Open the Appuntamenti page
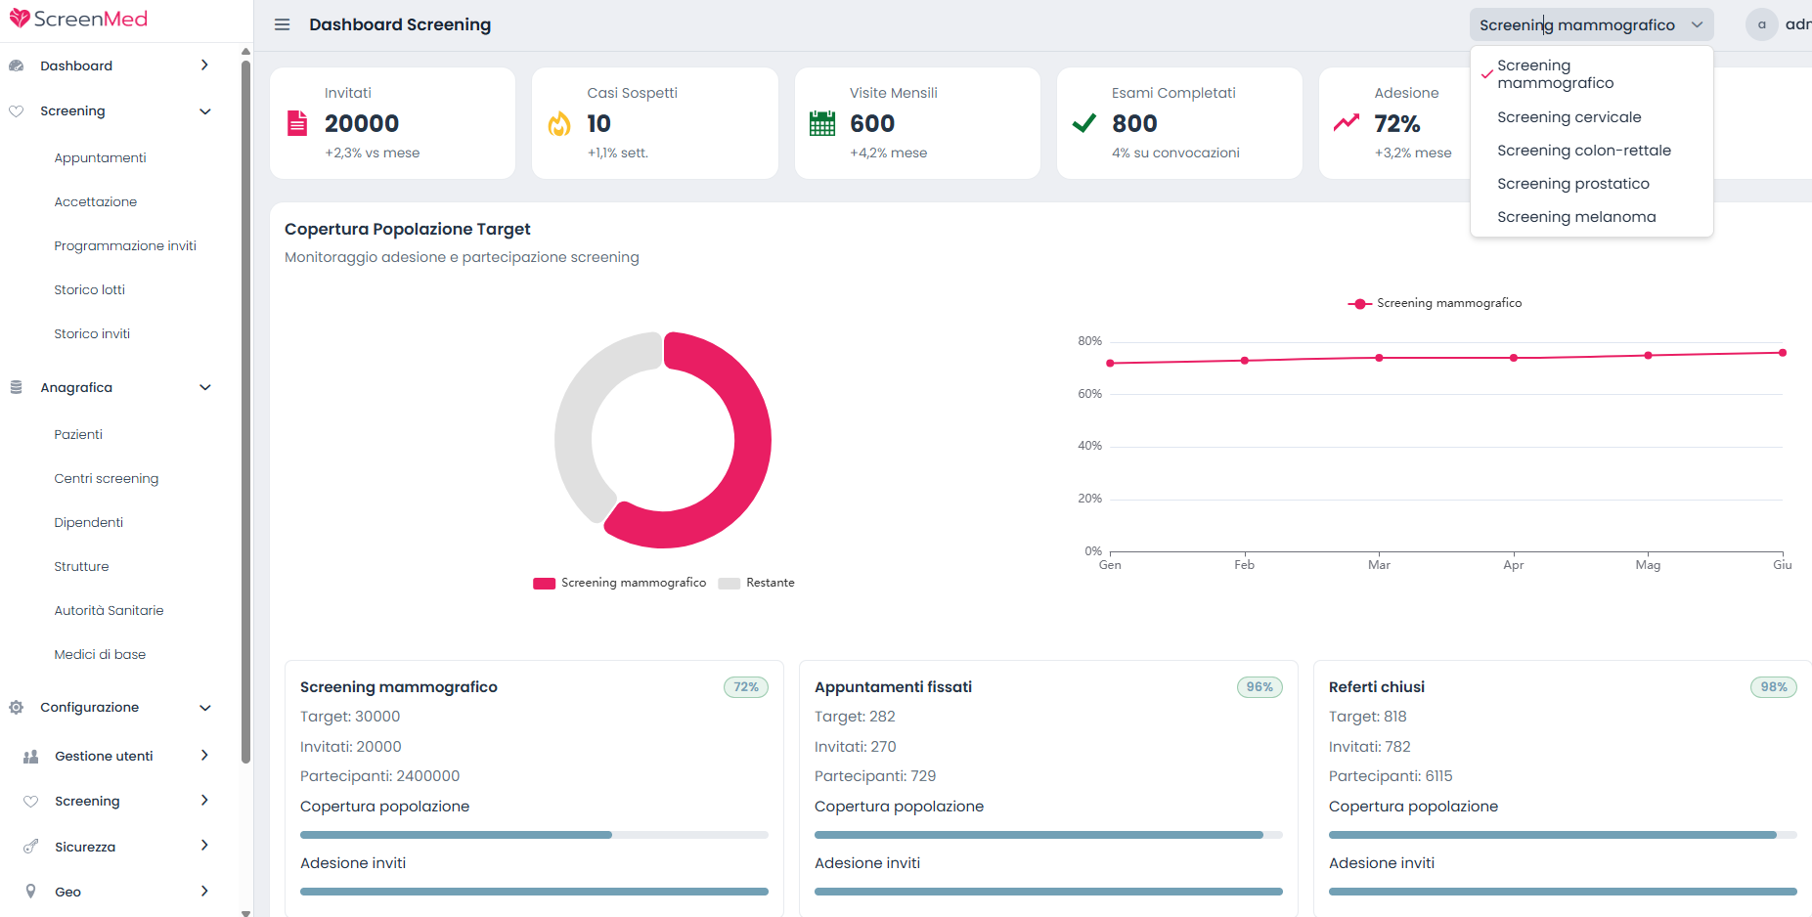 [100, 157]
